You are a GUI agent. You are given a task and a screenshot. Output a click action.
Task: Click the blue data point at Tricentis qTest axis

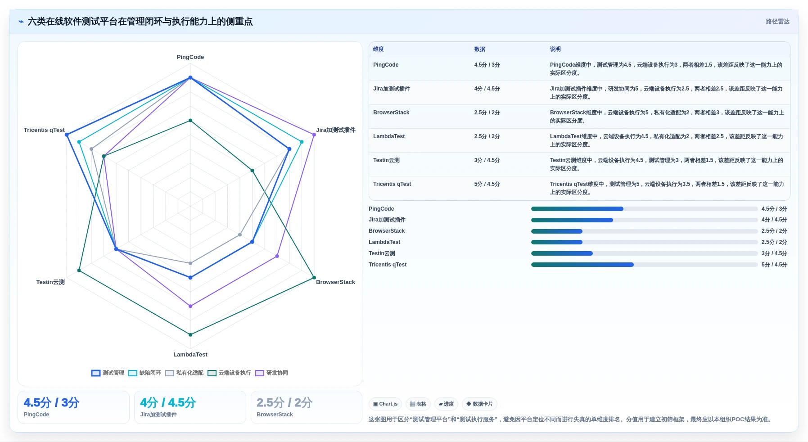(67, 135)
